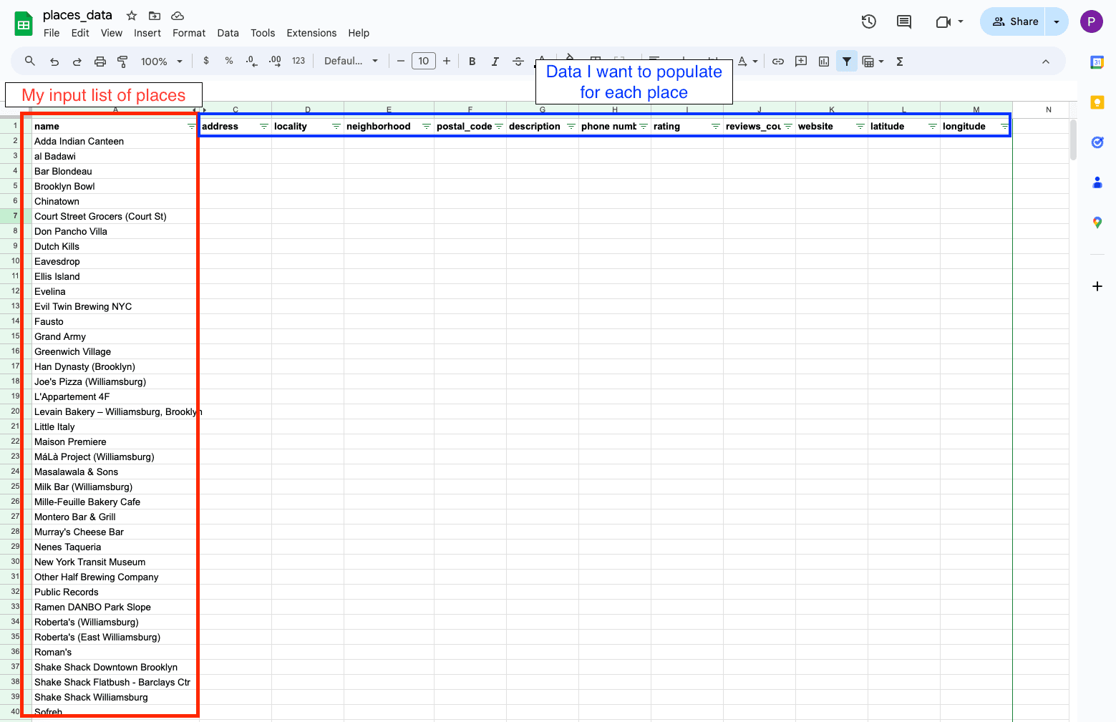The height and width of the screenshot is (722, 1116).
Task: Open the Insert menu
Action: click(x=147, y=33)
